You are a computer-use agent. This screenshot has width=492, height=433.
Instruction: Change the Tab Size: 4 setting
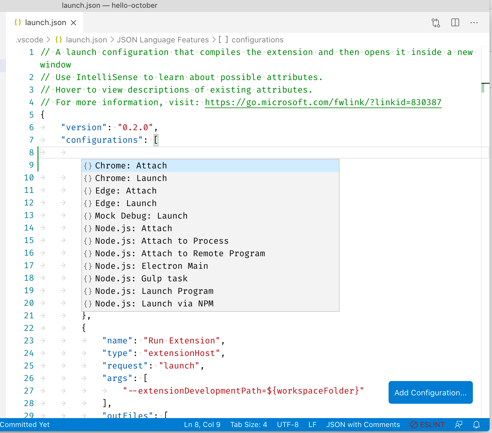(x=249, y=425)
